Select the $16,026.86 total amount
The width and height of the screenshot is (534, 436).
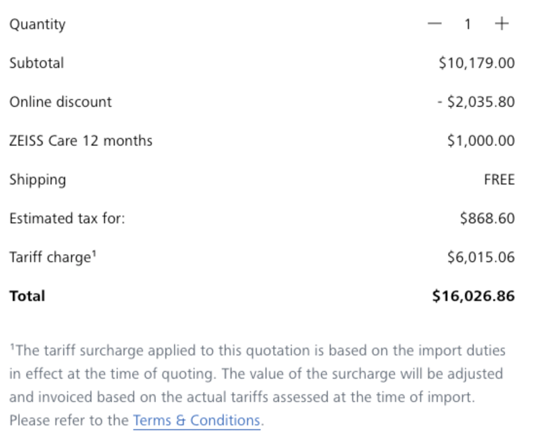click(473, 296)
